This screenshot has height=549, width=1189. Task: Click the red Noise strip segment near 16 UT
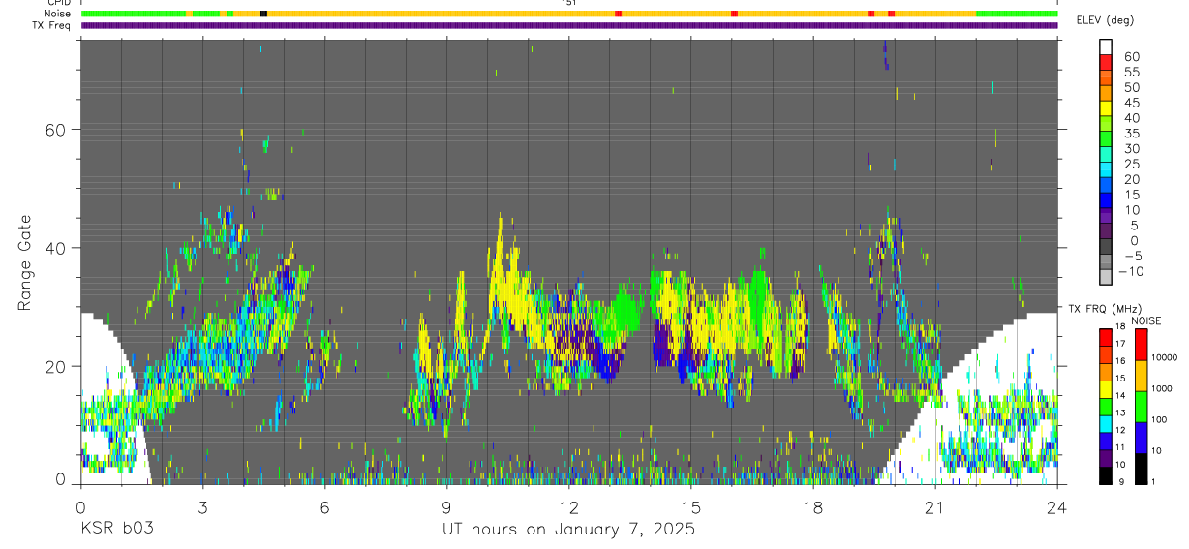point(734,14)
